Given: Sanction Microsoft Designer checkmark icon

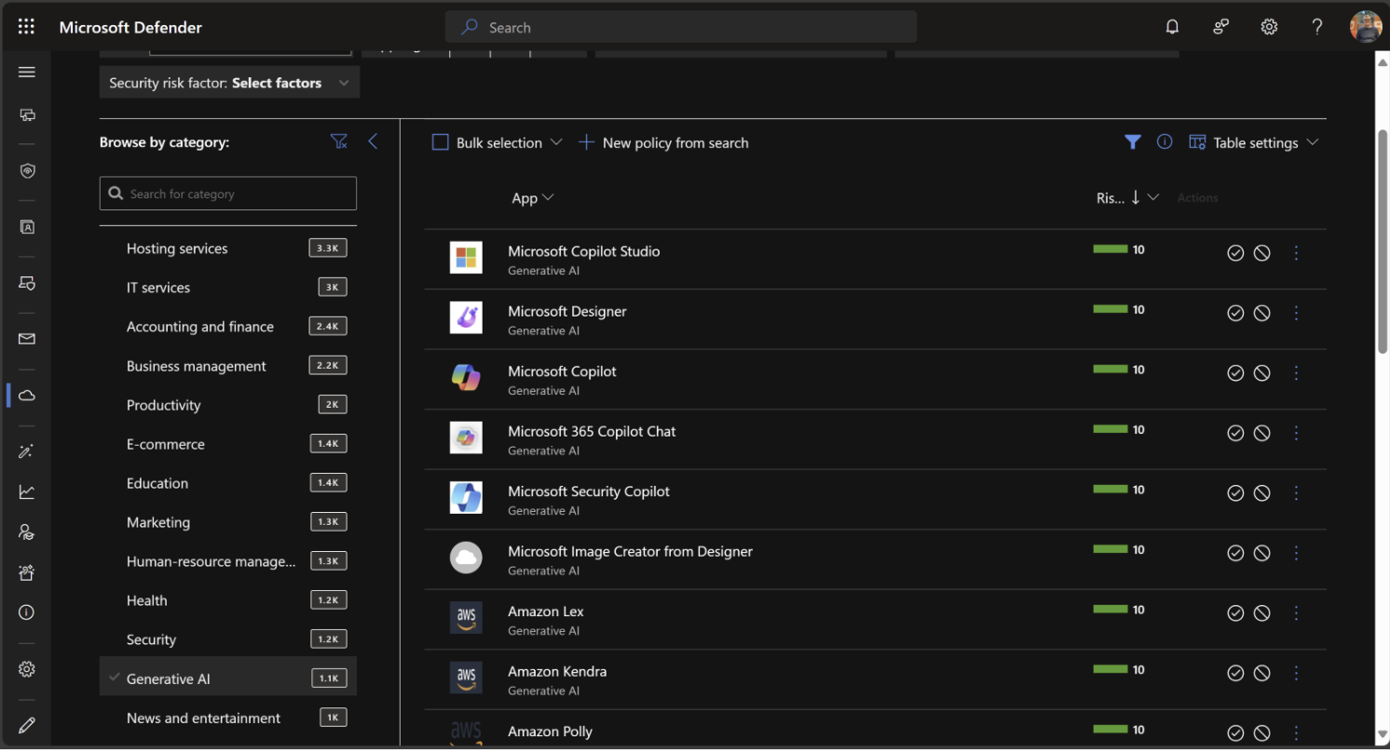Looking at the screenshot, I should [1235, 313].
